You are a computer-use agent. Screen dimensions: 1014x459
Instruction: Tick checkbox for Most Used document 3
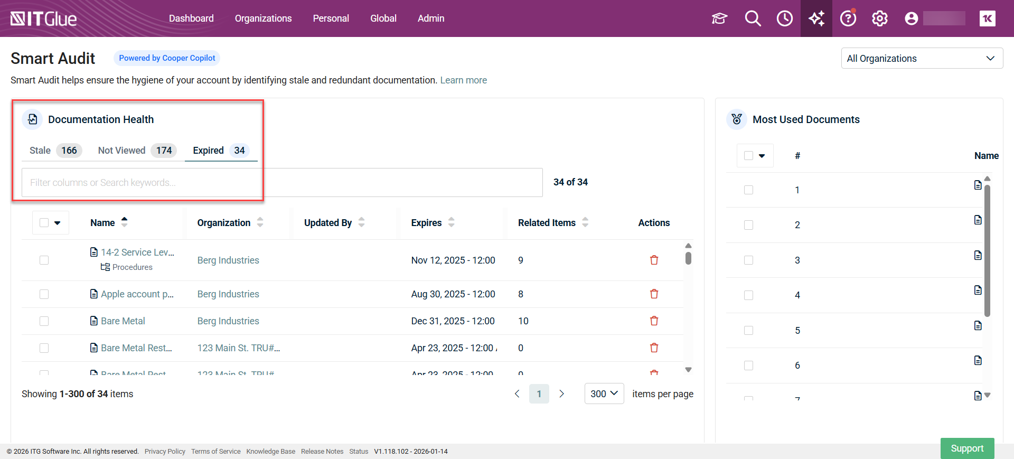click(x=748, y=260)
